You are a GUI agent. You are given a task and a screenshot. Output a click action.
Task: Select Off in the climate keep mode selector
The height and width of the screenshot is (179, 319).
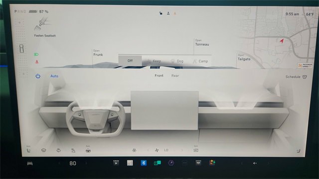(x=130, y=61)
